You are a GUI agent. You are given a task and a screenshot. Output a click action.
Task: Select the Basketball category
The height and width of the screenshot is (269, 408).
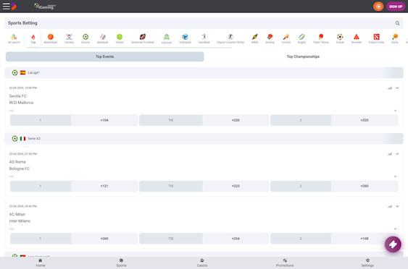click(51, 39)
